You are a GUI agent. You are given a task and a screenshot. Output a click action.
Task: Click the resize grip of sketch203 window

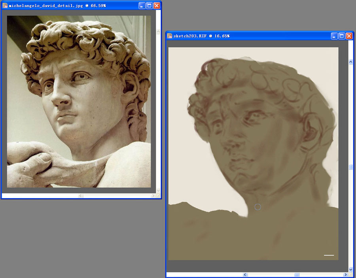pos(351,274)
